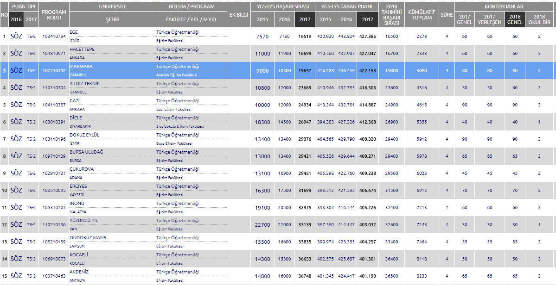Click the ŞEHİR column header
556x285 pixels.
(112, 19)
